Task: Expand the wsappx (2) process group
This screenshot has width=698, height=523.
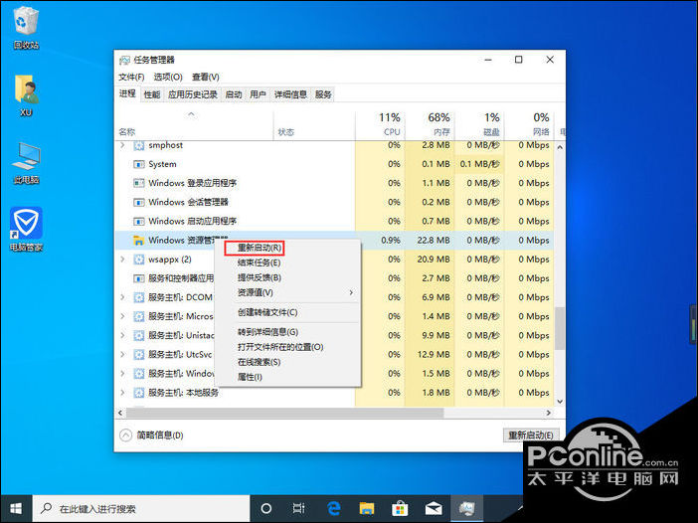Action: 123,260
